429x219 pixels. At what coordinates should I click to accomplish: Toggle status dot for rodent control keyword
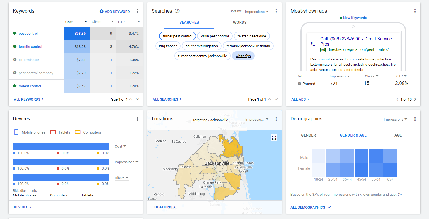(x=15, y=86)
